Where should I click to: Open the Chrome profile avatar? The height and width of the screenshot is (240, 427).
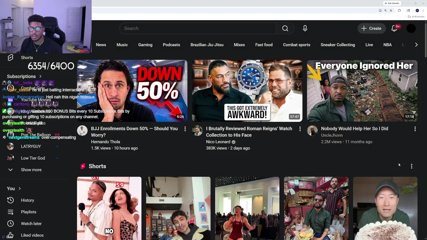point(417,10)
